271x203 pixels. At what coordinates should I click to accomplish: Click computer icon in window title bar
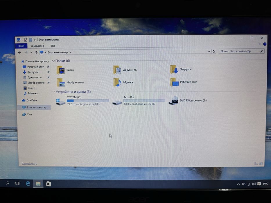[19, 40]
